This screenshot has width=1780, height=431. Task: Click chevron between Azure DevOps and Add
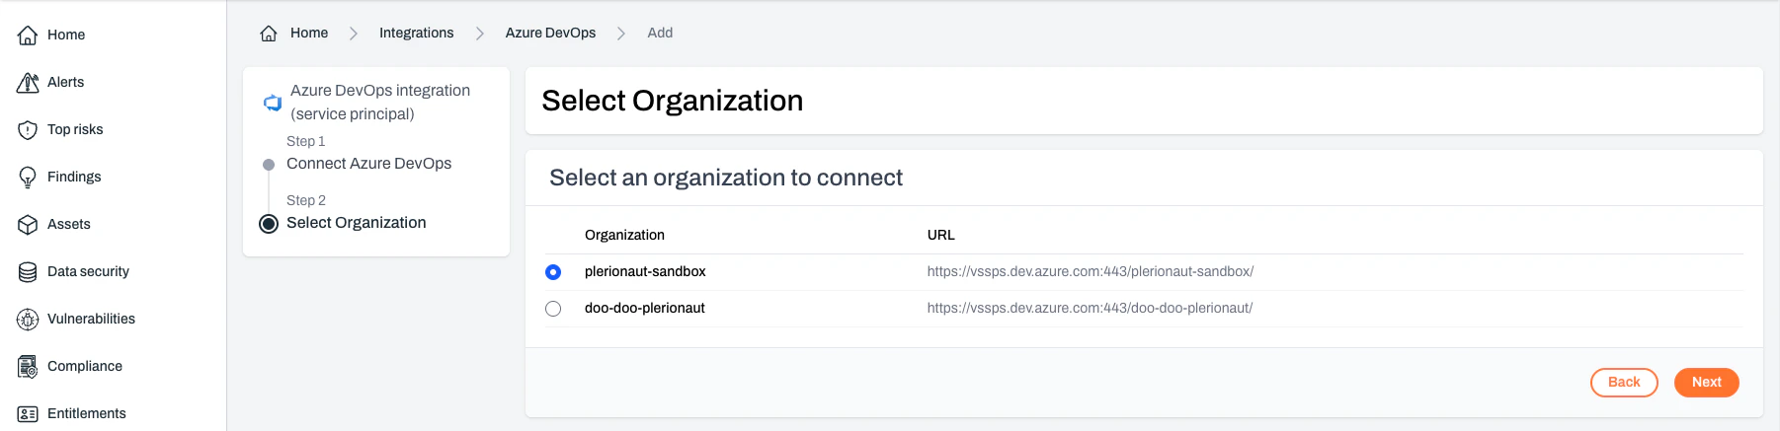(620, 34)
